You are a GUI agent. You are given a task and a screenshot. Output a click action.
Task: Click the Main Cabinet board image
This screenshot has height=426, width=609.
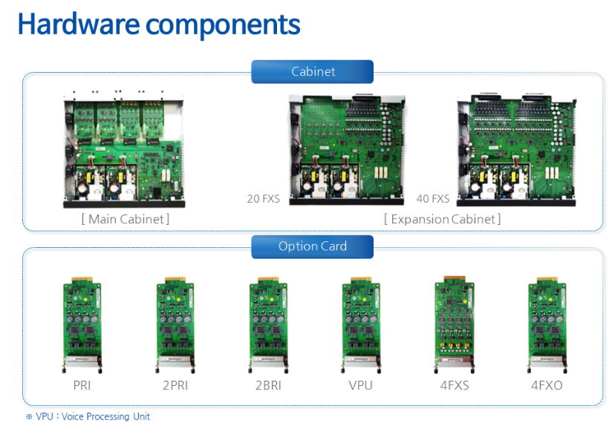(x=124, y=149)
